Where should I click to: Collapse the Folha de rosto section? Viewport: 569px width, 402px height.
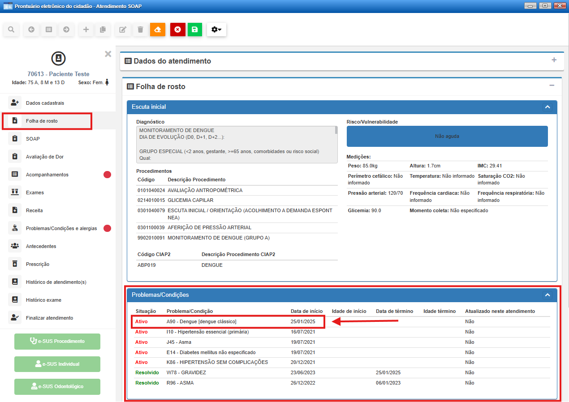point(552,86)
